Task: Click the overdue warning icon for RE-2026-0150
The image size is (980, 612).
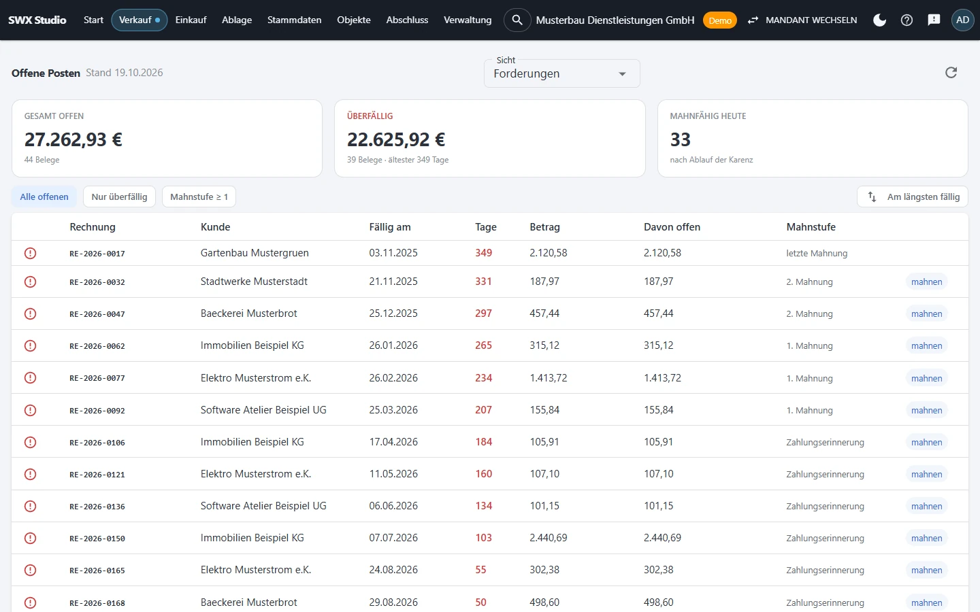Action: (x=31, y=538)
